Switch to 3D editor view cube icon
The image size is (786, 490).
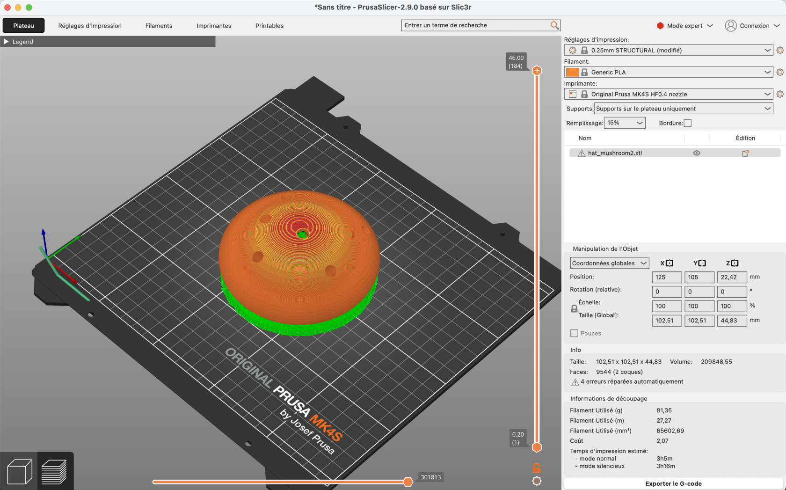[x=20, y=472]
